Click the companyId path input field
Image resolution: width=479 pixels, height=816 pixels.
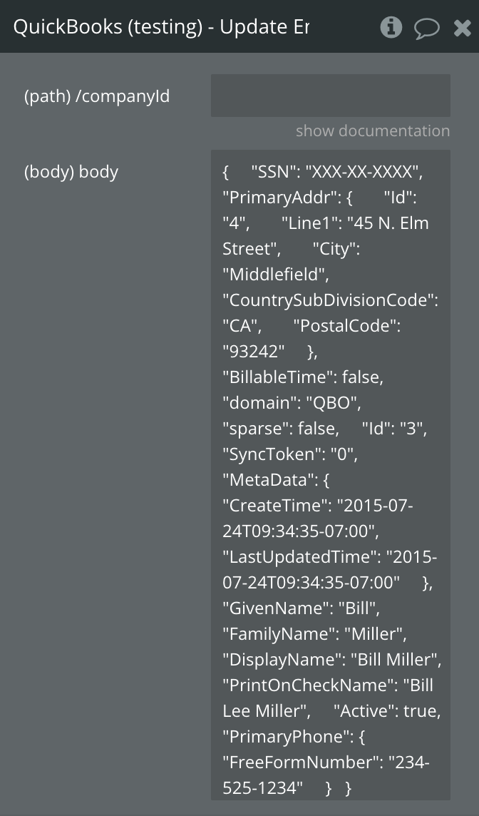tap(330, 96)
